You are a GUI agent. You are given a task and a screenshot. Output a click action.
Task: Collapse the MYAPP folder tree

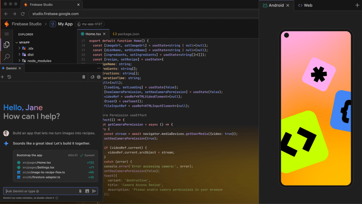tap(17, 43)
